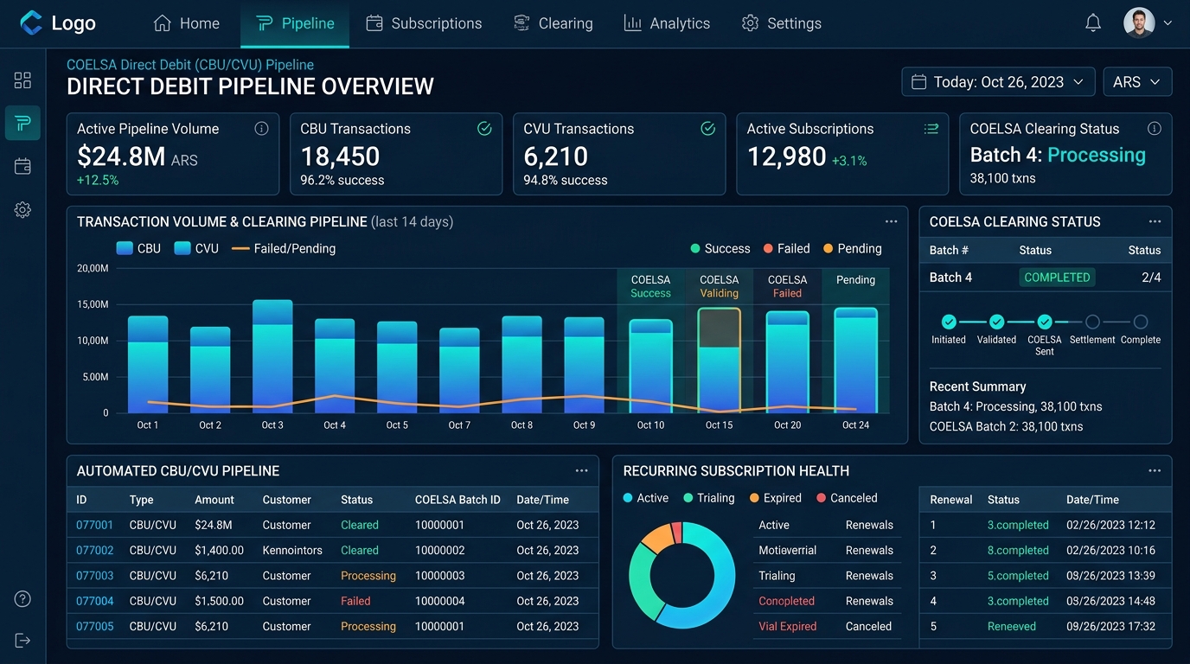Expand the user account chevron
Image resolution: width=1190 pixels, height=664 pixels.
coord(1168,23)
